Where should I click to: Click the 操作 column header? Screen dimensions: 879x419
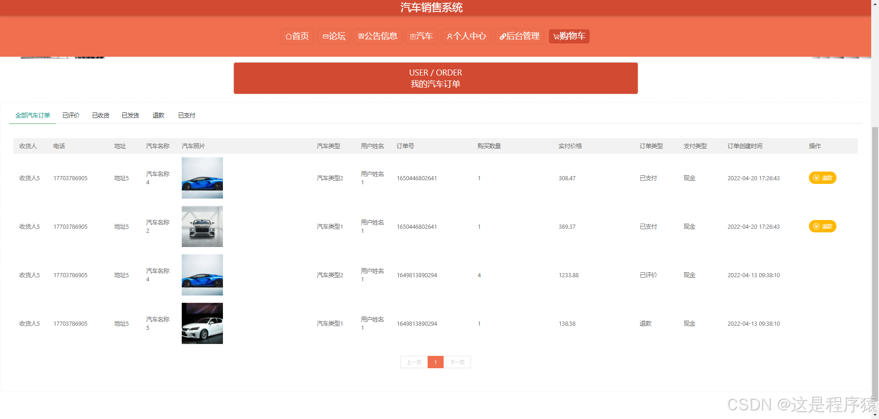815,146
